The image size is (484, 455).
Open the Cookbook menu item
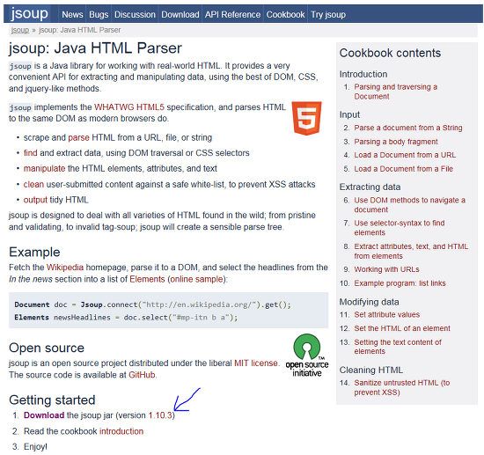[285, 14]
